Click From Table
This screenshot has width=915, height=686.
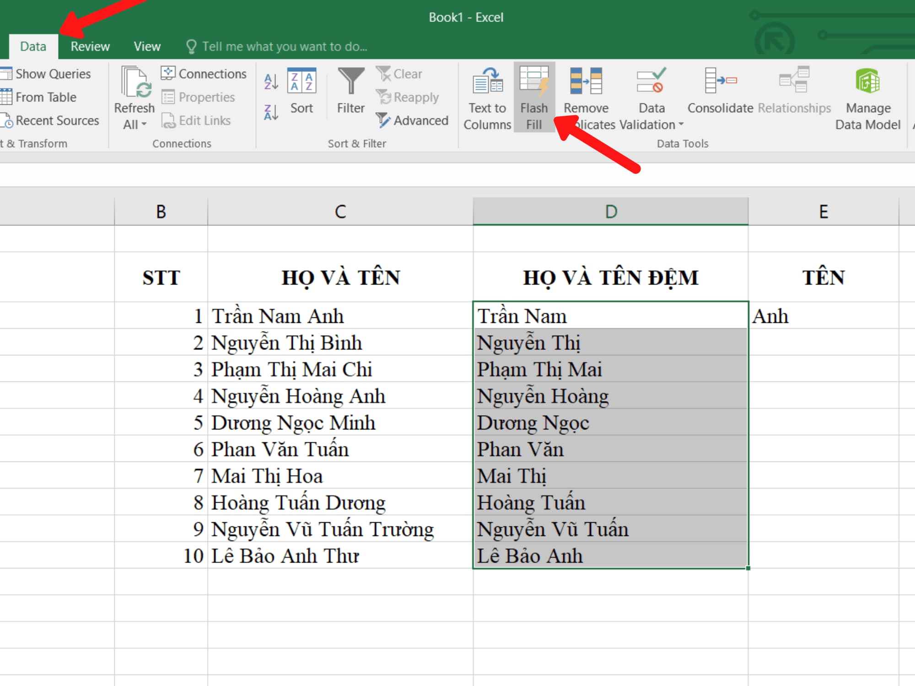pyautogui.click(x=38, y=97)
